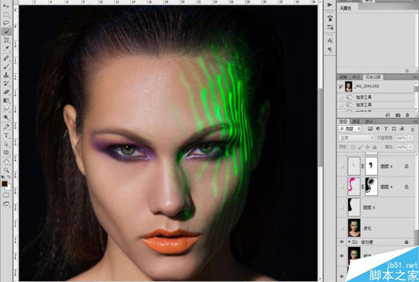Toggle layer filtering on or off
Viewport: 419px width, 282px height.
[x=413, y=129]
